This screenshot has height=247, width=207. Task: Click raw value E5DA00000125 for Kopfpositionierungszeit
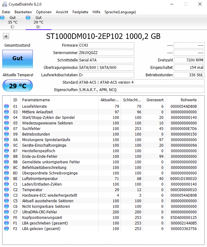pyautogui.click(x=184, y=218)
